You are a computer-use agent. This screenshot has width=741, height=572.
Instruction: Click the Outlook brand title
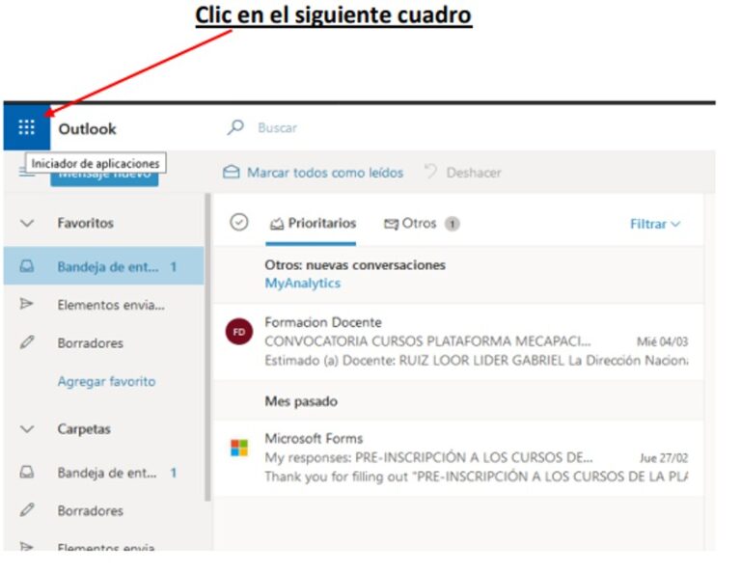[x=88, y=129]
